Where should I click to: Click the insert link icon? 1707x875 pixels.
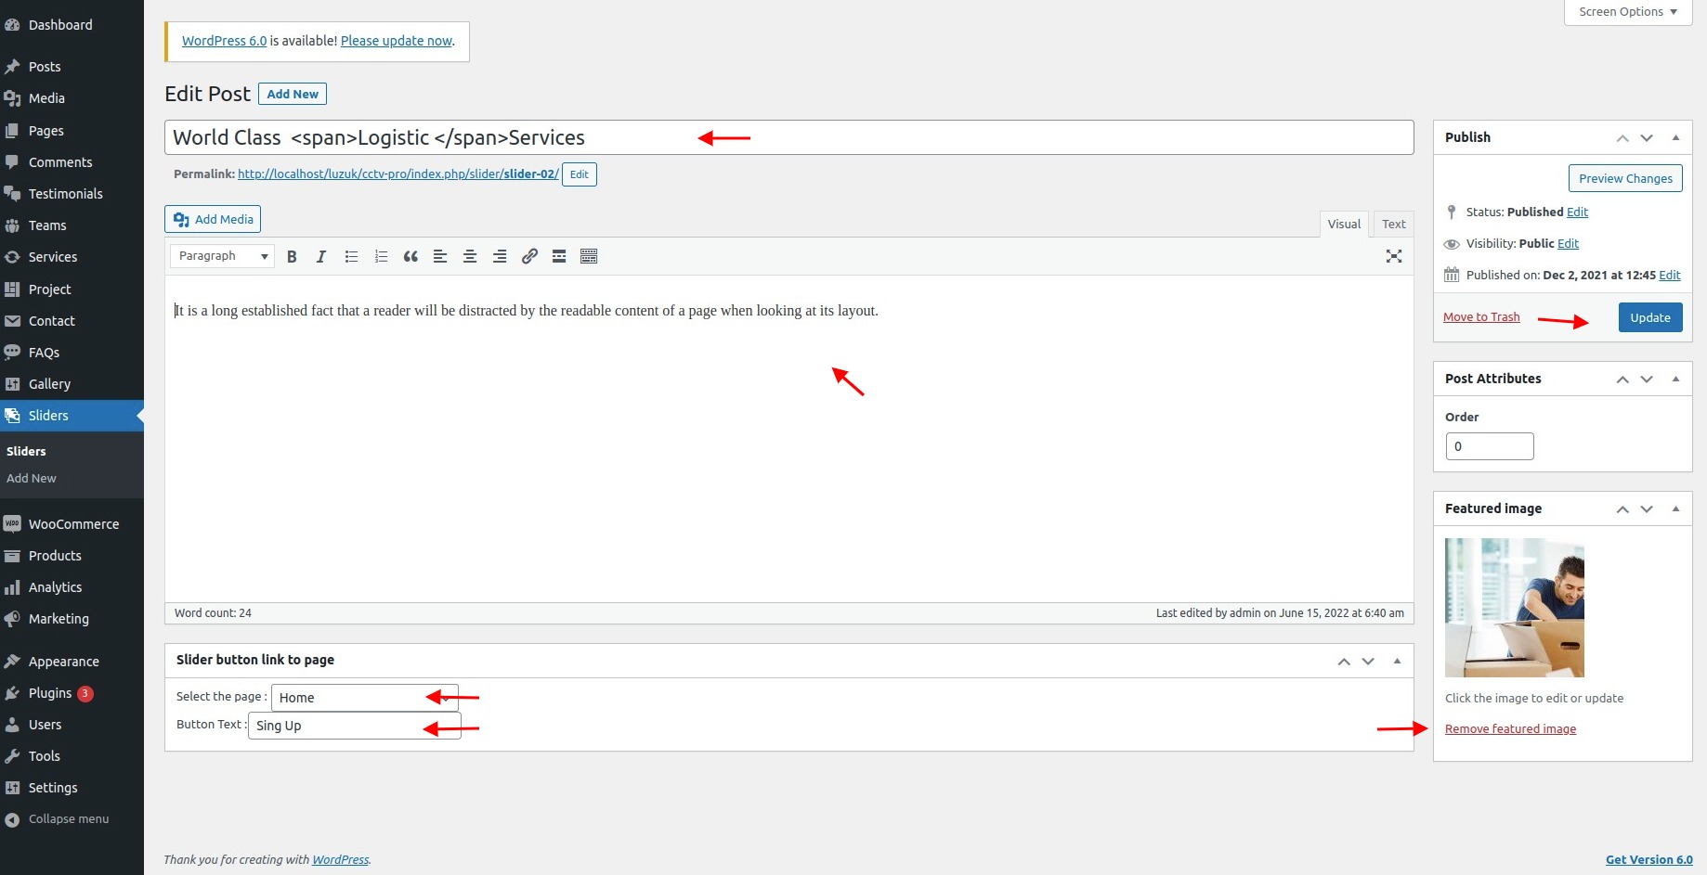click(x=529, y=257)
